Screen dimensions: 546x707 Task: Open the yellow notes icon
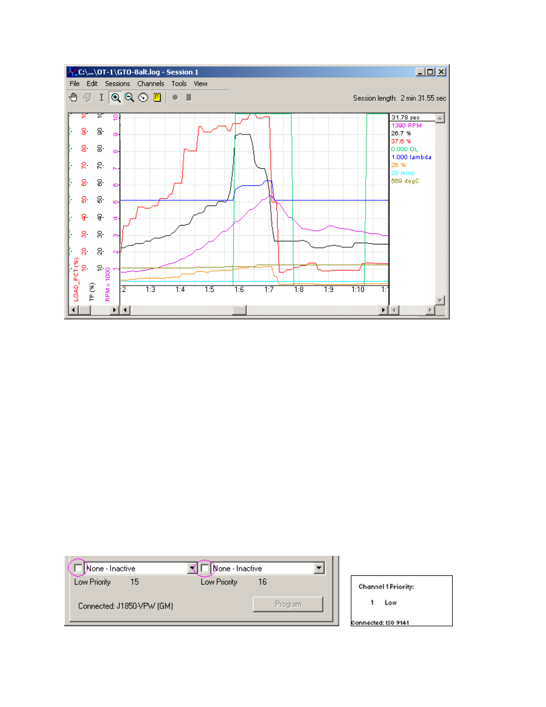[x=157, y=97]
